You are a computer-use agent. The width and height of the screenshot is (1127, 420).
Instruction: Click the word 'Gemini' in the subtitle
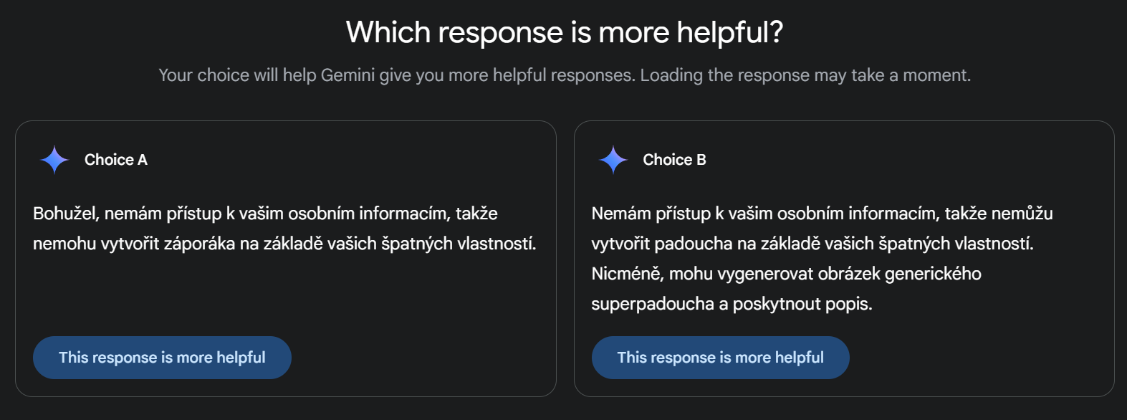coord(347,75)
